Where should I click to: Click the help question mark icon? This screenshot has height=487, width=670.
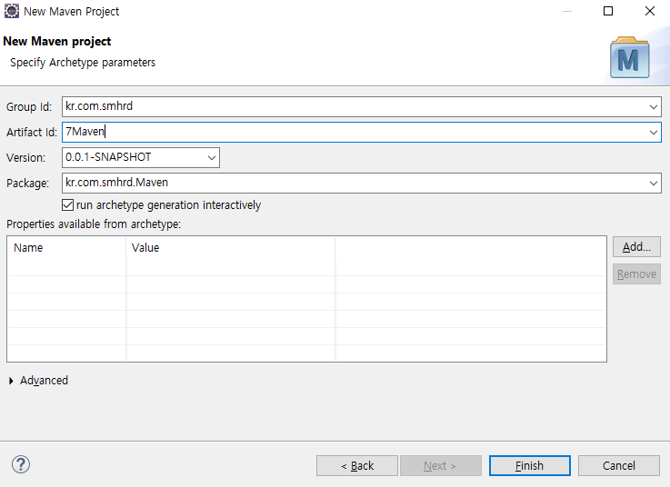click(21, 464)
